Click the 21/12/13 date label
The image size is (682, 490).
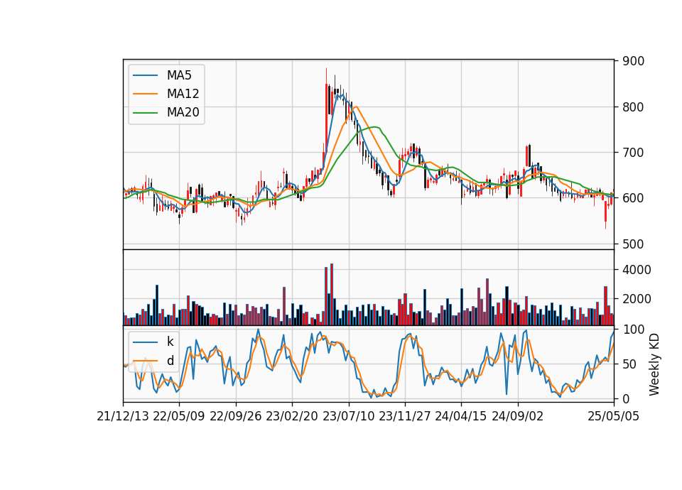pyautogui.click(x=123, y=416)
